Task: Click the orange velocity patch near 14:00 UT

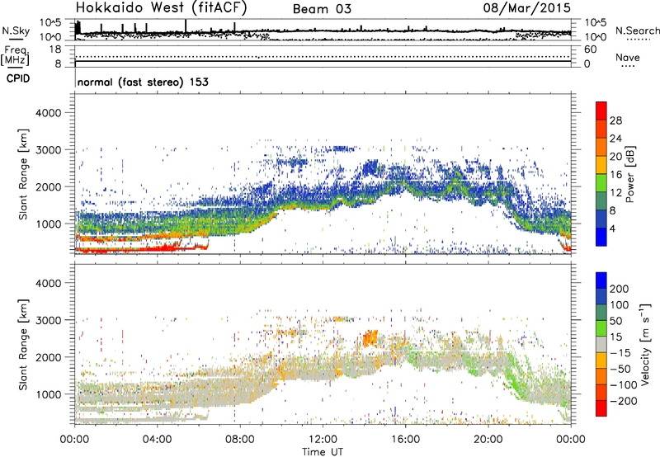Action: tap(370, 338)
